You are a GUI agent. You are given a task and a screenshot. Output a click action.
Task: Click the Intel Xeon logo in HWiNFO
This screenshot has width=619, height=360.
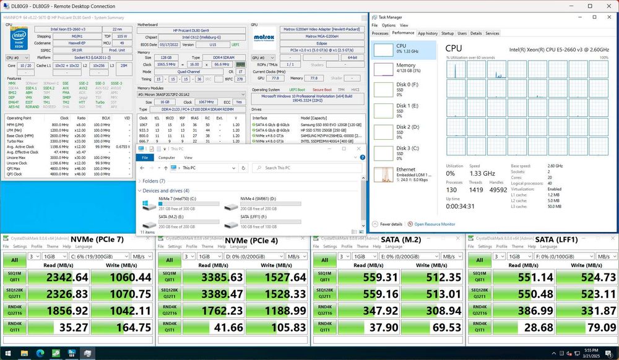pyautogui.click(x=19, y=38)
